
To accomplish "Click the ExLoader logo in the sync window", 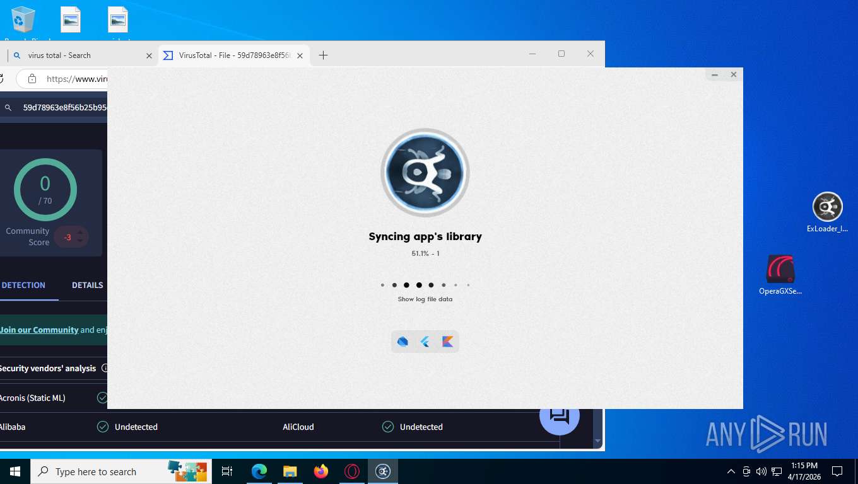I will [425, 173].
